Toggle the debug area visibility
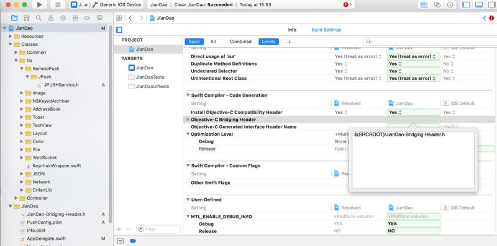The height and width of the screenshot is (246, 497). click(479, 5)
